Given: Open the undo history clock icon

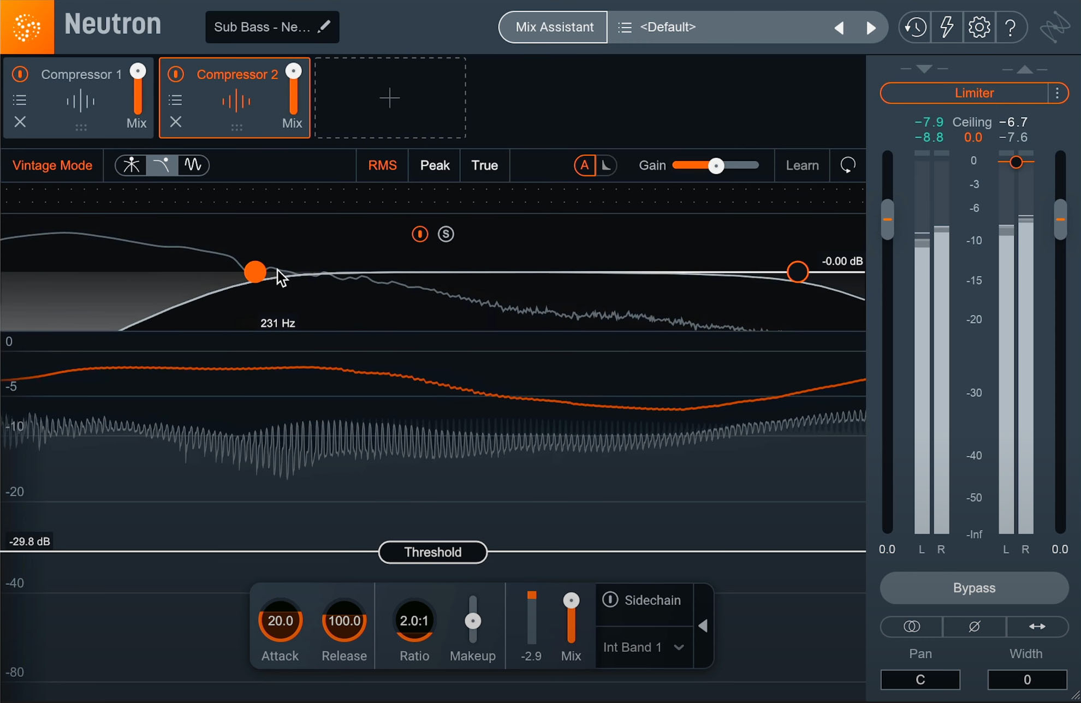Looking at the screenshot, I should pos(916,27).
